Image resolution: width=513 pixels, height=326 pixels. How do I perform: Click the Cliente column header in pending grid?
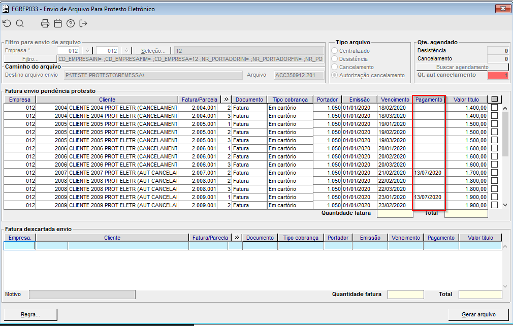point(107,100)
